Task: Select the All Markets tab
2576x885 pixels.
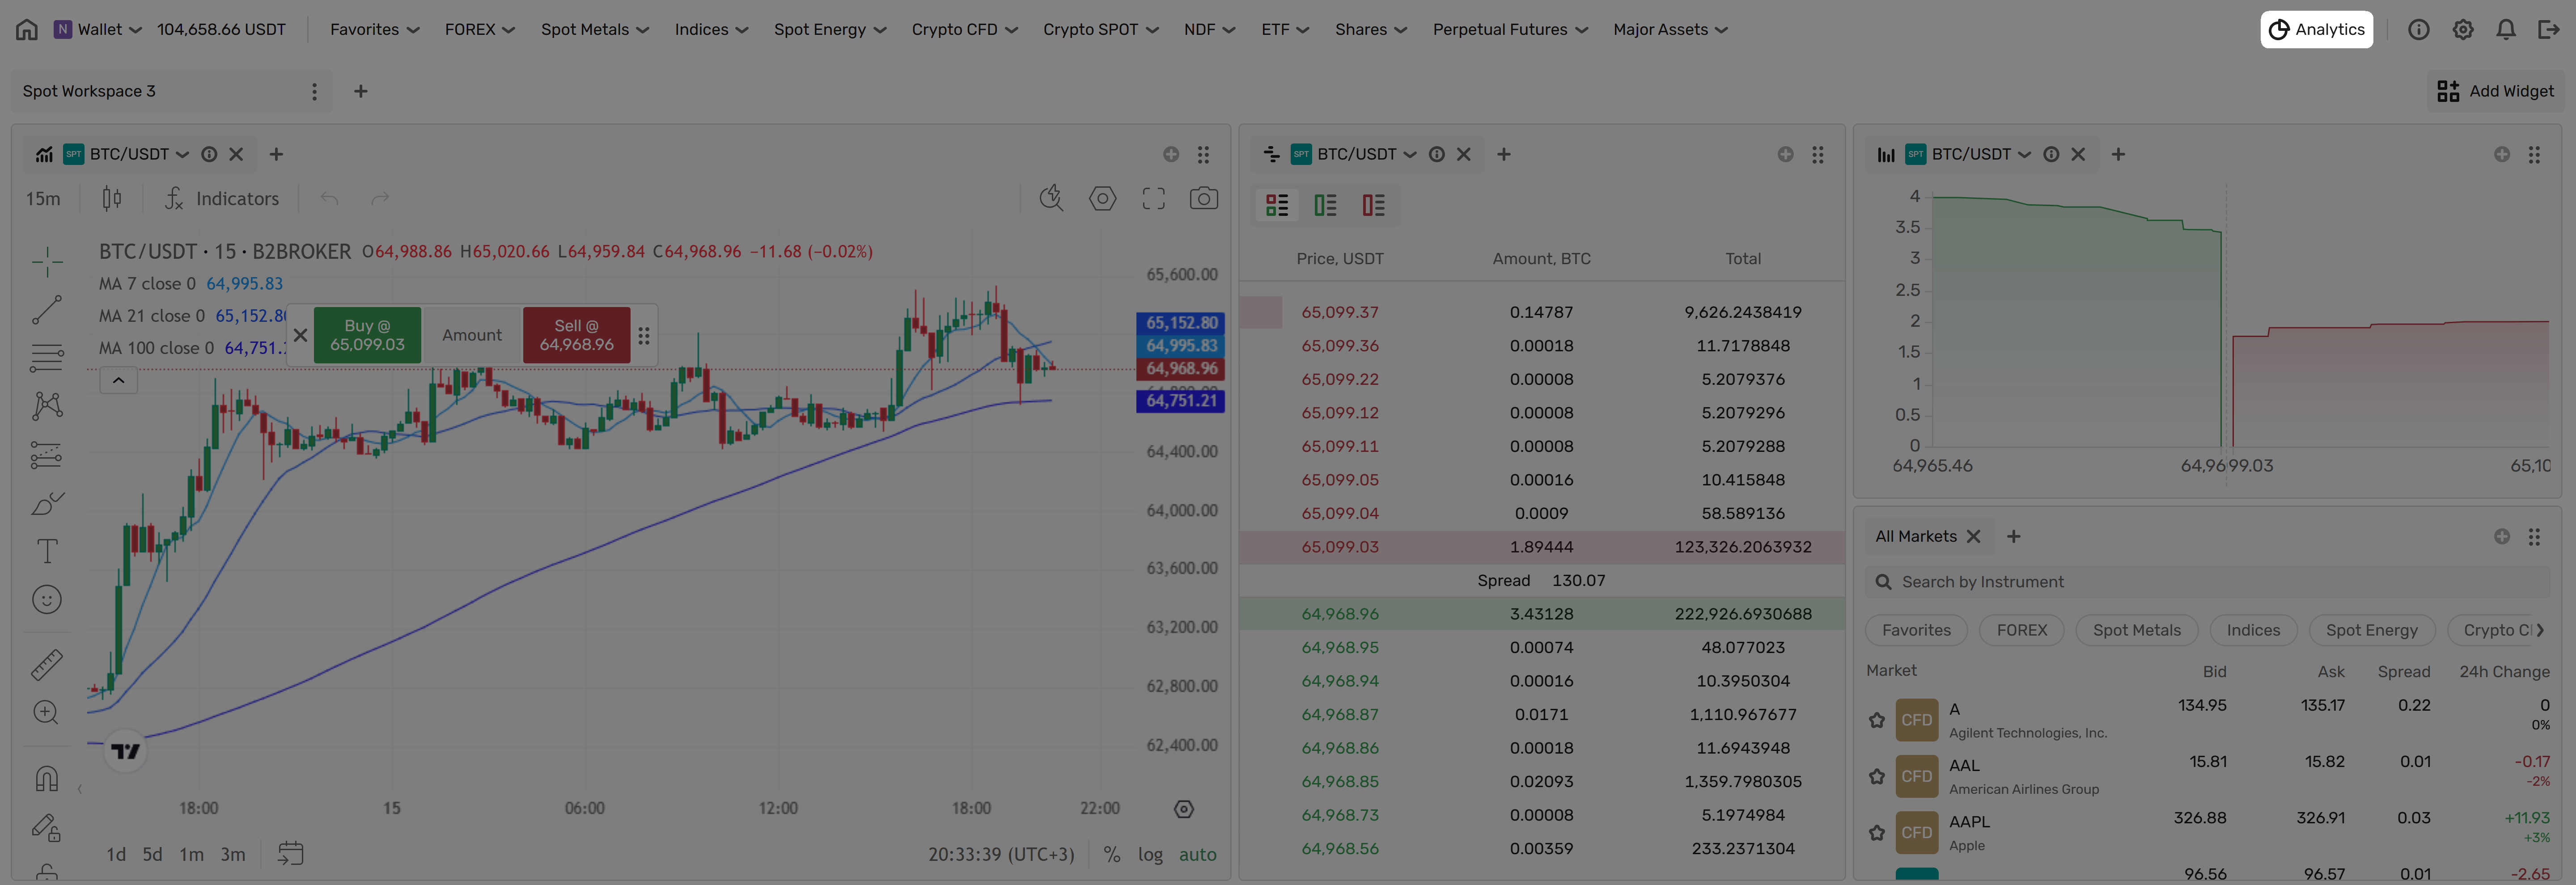Action: pos(1915,536)
